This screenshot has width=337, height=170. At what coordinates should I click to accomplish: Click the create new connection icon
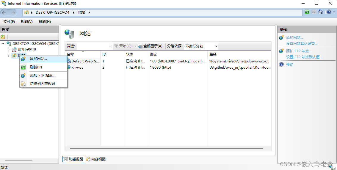[x=3, y=37]
